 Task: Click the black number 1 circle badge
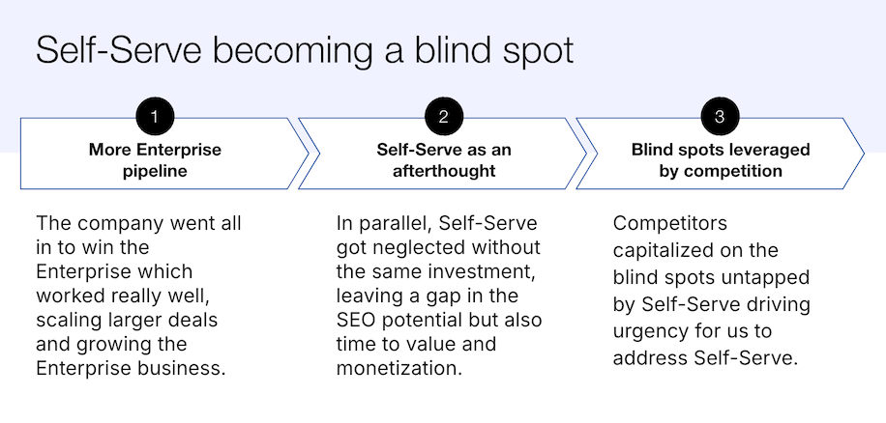coord(155,117)
